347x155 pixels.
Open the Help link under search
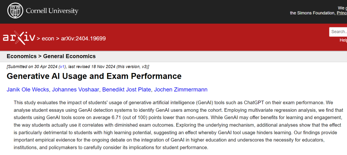coord(343,40)
